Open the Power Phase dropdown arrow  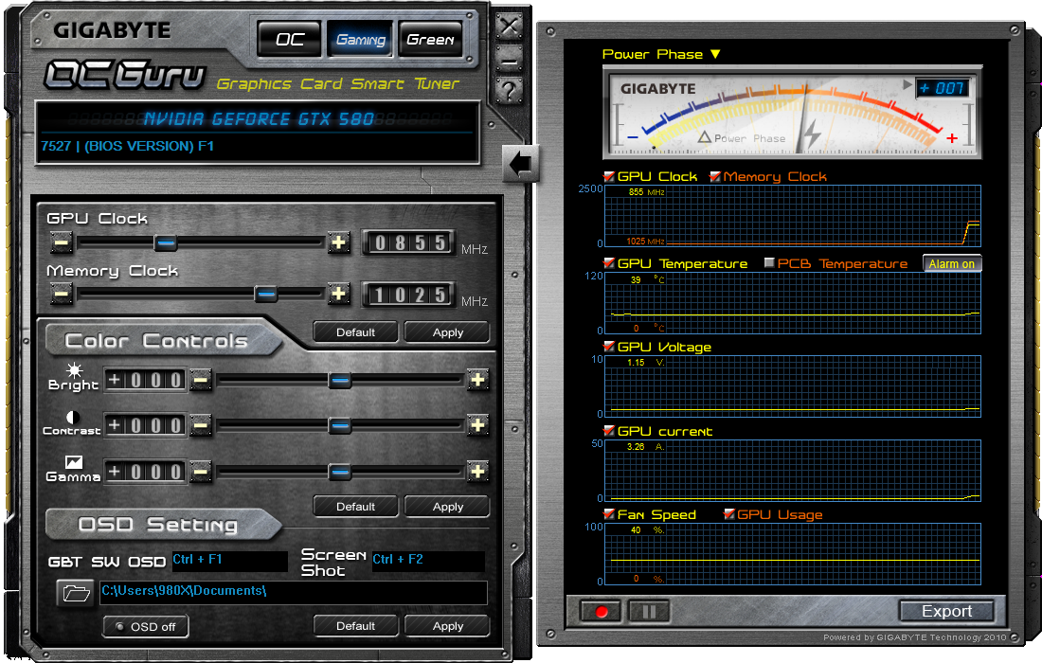tap(715, 55)
